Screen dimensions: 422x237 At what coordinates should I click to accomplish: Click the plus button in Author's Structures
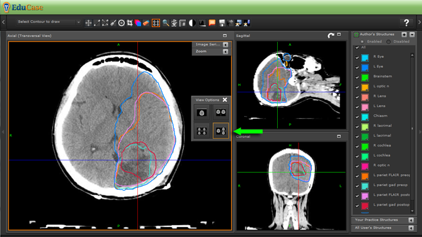404,35
